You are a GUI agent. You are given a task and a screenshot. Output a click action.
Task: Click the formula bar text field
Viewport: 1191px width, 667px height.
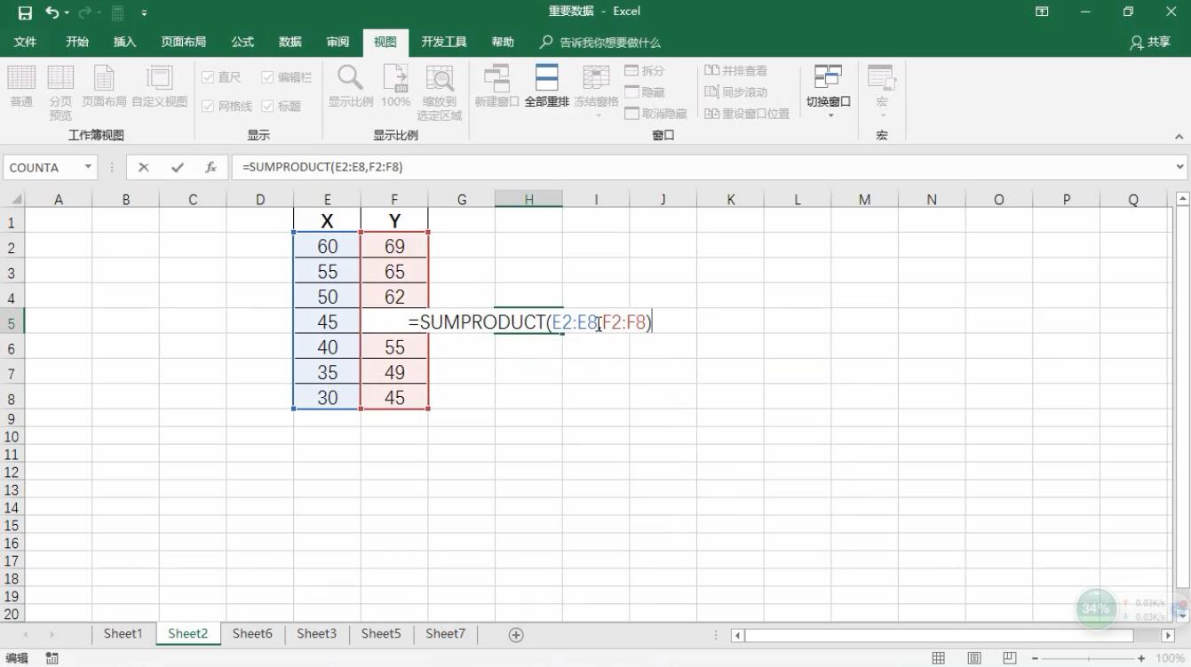702,167
